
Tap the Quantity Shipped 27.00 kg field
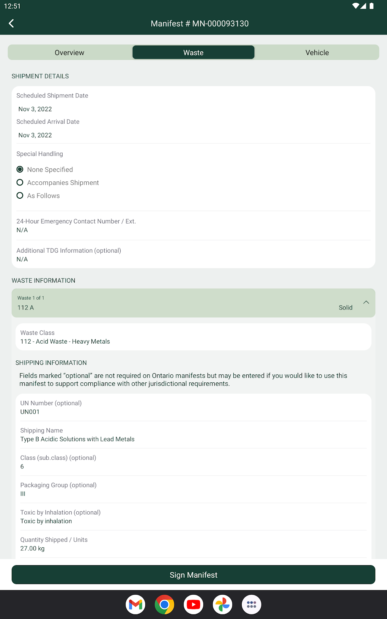(33, 548)
